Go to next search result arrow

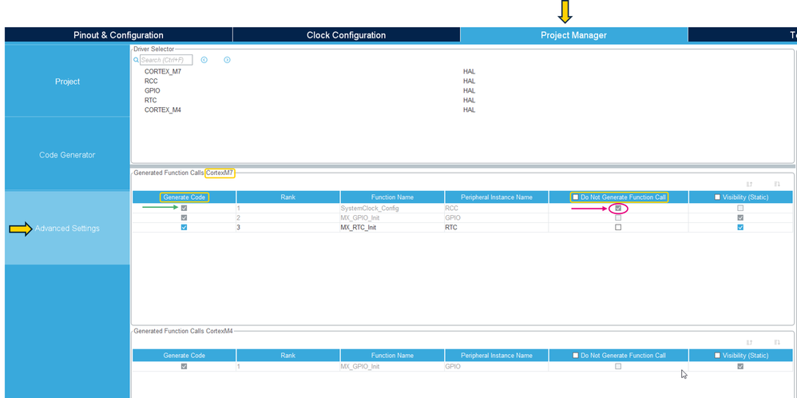coord(227,60)
